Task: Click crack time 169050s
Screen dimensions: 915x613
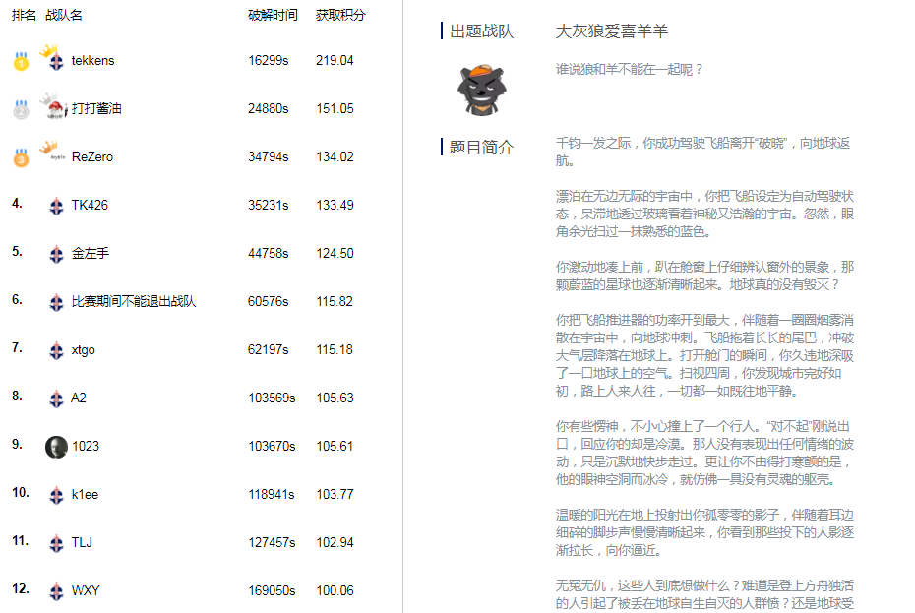Action: coord(272,590)
